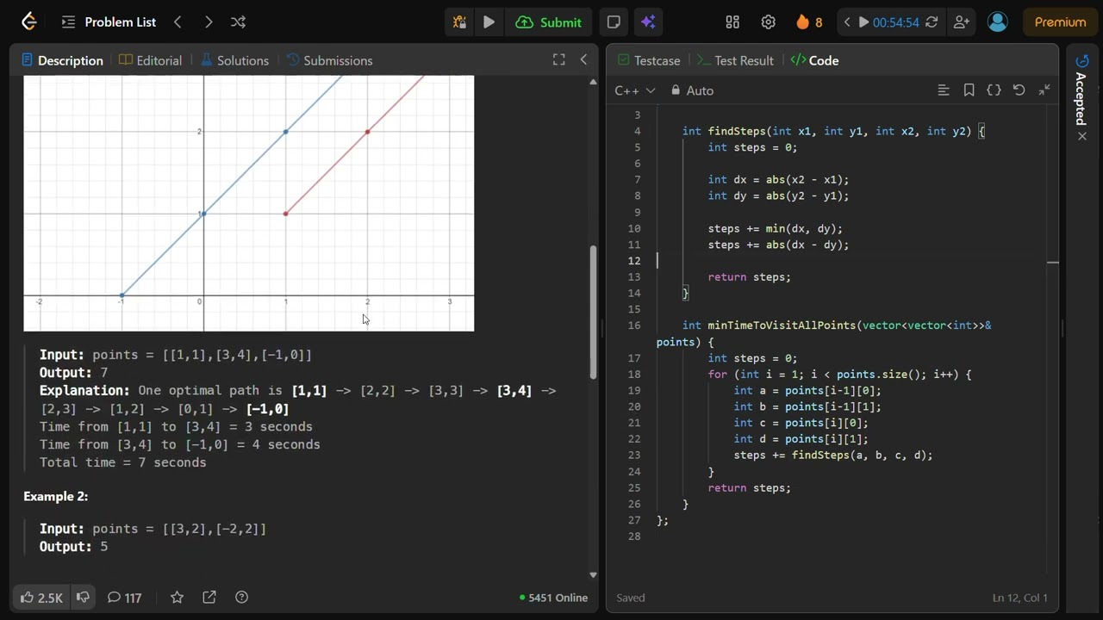1103x620 pixels.
Task: Click the debug icon beside Run
Action: point(459,22)
